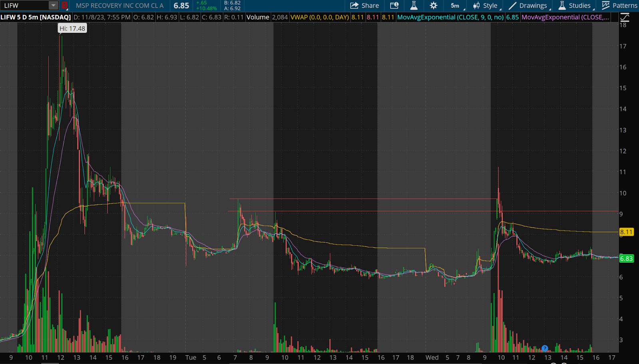Click the 6.85 last price in the header

point(181,6)
